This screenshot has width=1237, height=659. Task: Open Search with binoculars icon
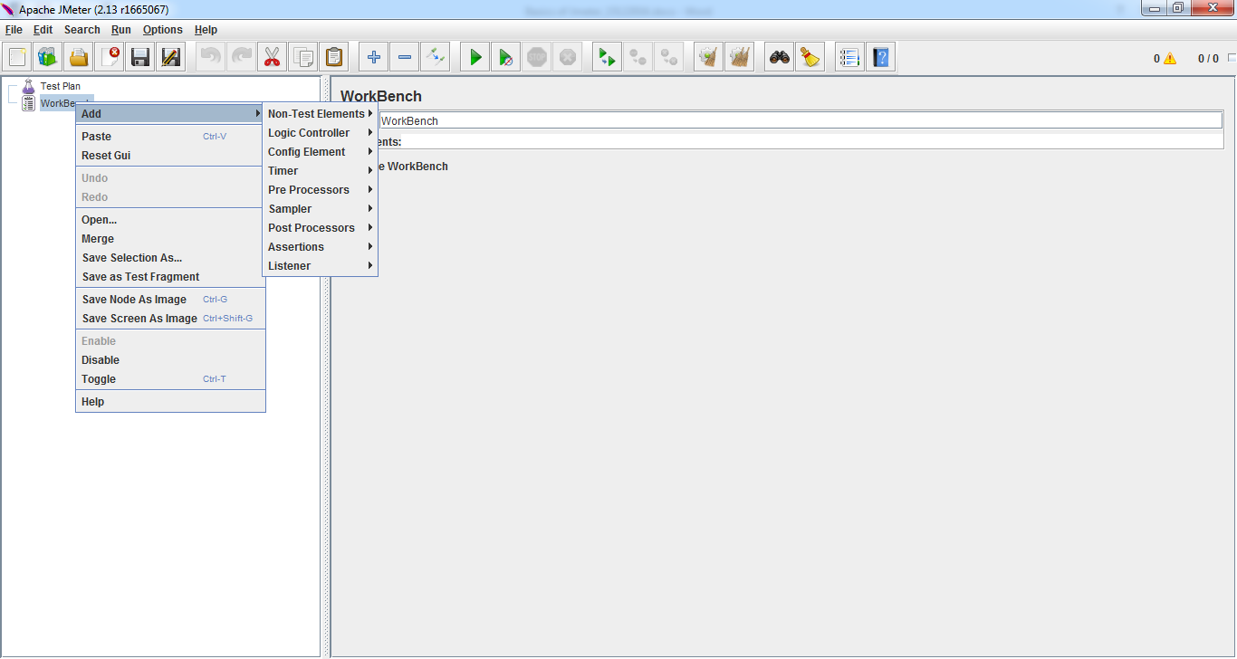(x=779, y=58)
